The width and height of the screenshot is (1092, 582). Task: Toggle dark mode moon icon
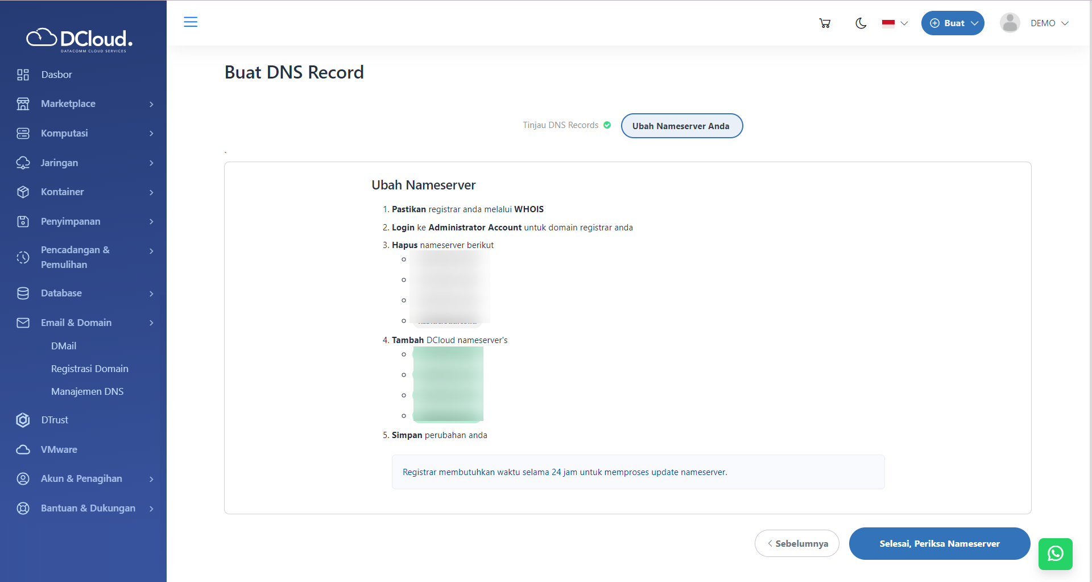[861, 23]
